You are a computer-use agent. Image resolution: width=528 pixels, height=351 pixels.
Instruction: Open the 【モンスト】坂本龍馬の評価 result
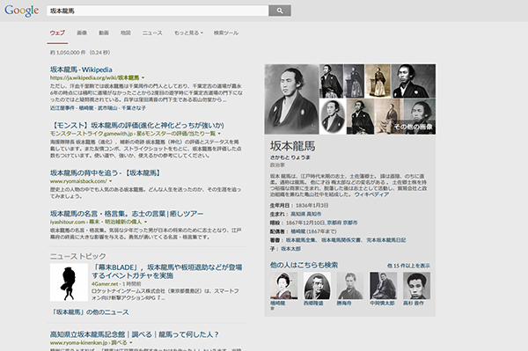[x=137, y=125]
